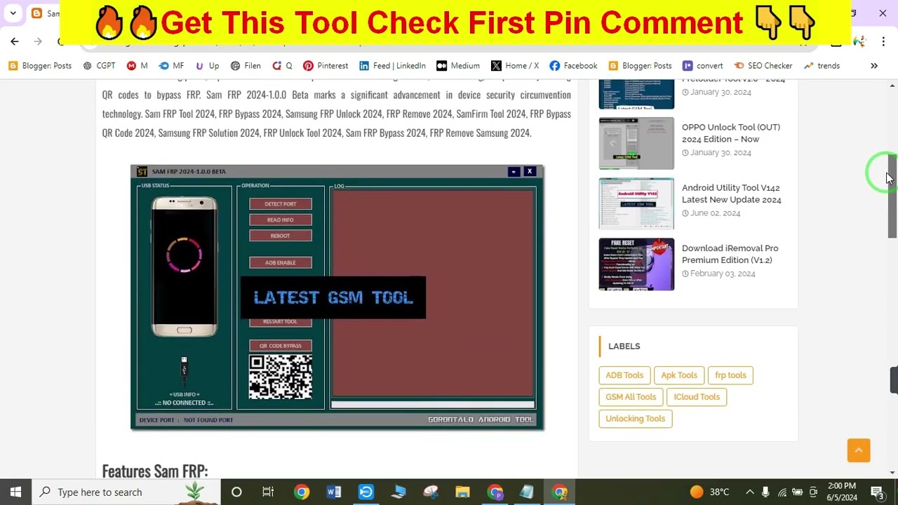Open Pinterest from the bookmarks bar
898x505 pixels.
click(x=325, y=65)
